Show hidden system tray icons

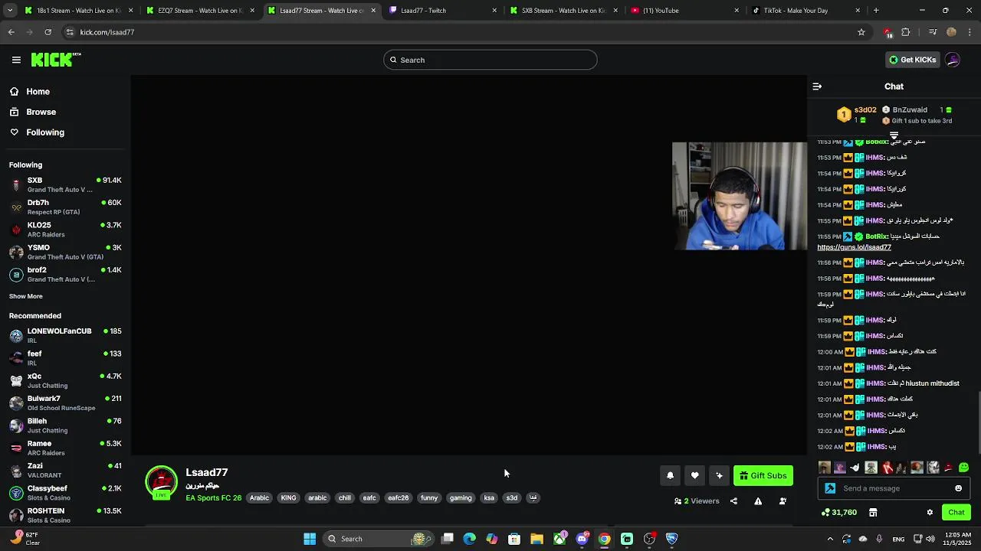tap(830, 539)
